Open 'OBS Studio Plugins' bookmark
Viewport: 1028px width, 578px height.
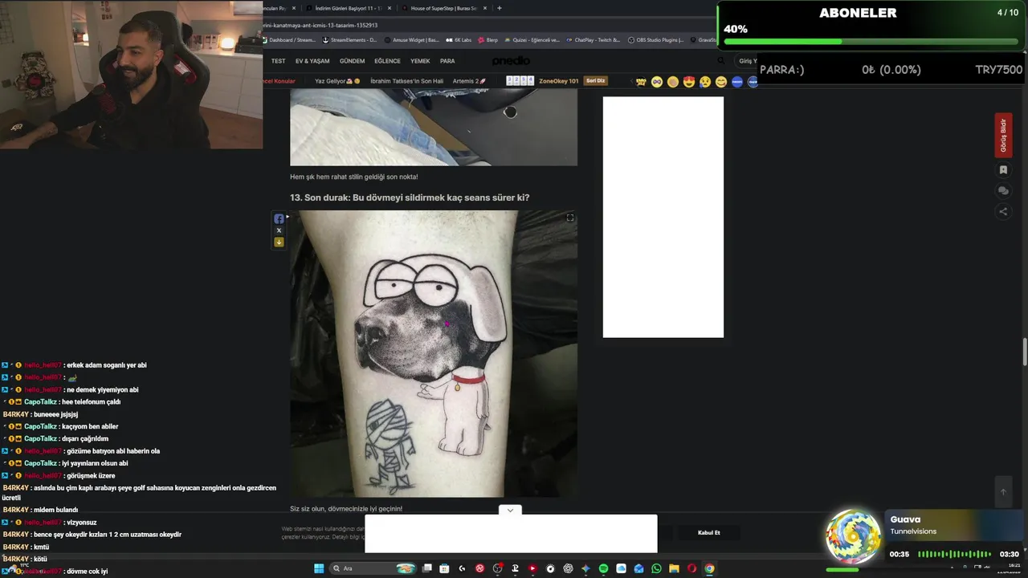656,39
